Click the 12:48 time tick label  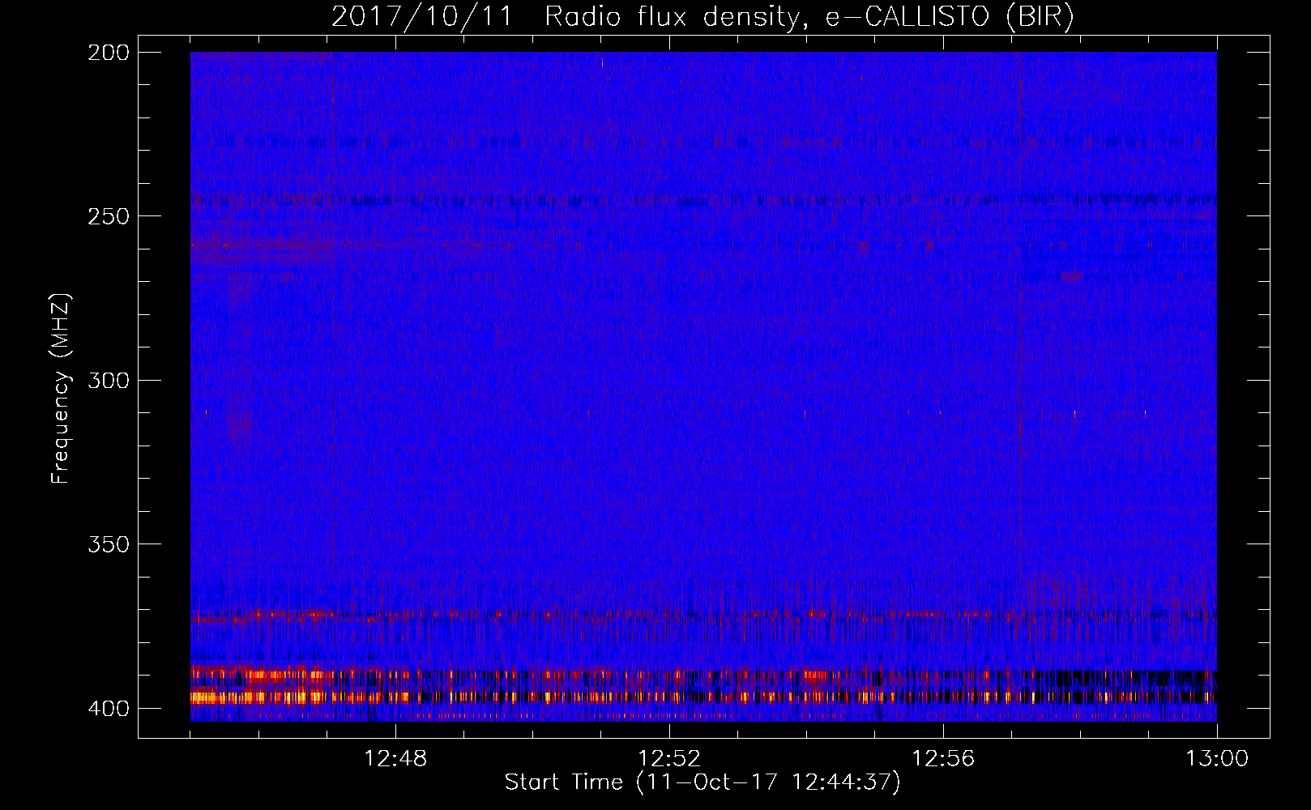tap(395, 759)
